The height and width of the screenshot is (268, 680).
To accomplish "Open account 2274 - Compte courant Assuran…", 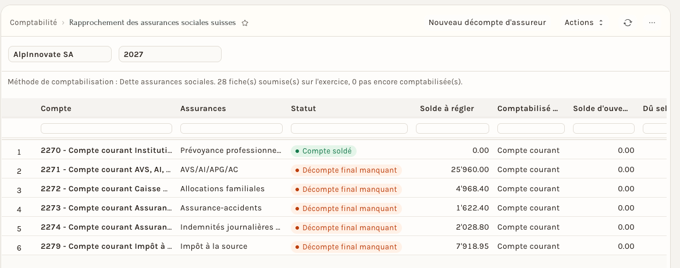I will 106,227.
